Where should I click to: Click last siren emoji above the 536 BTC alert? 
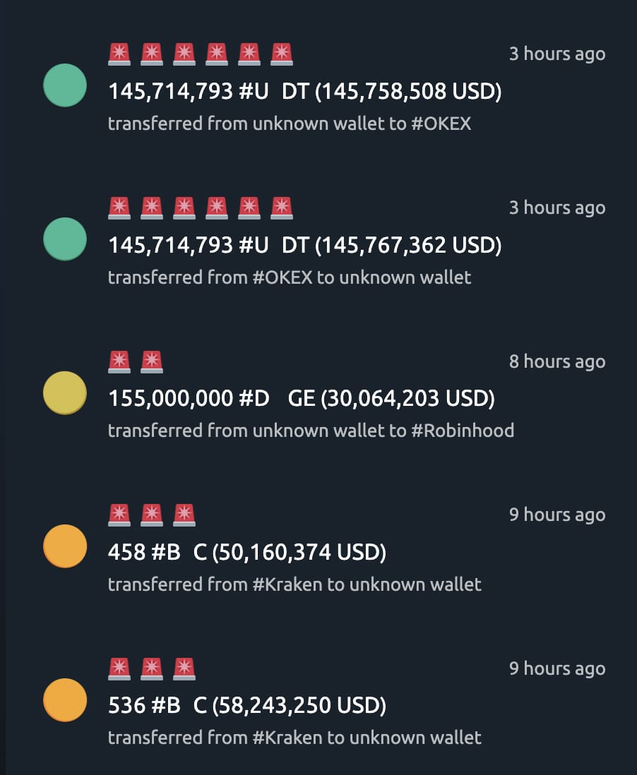point(184,668)
